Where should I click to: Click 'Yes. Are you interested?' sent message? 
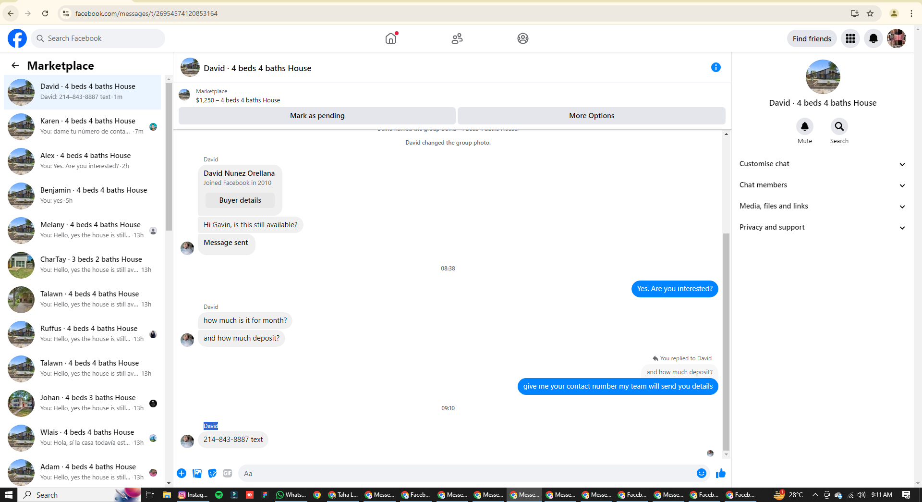point(675,289)
